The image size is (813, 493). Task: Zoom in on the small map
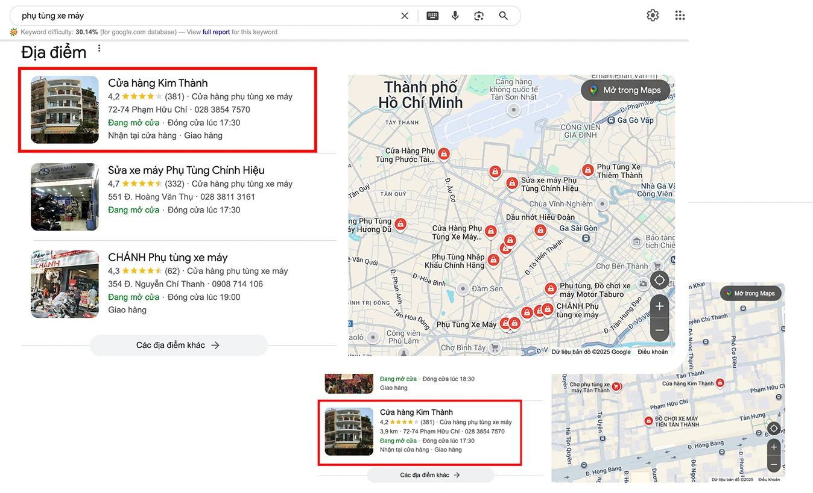coord(774,447)
